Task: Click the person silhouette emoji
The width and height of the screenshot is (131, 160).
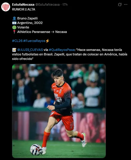Action: pos(14,19)
